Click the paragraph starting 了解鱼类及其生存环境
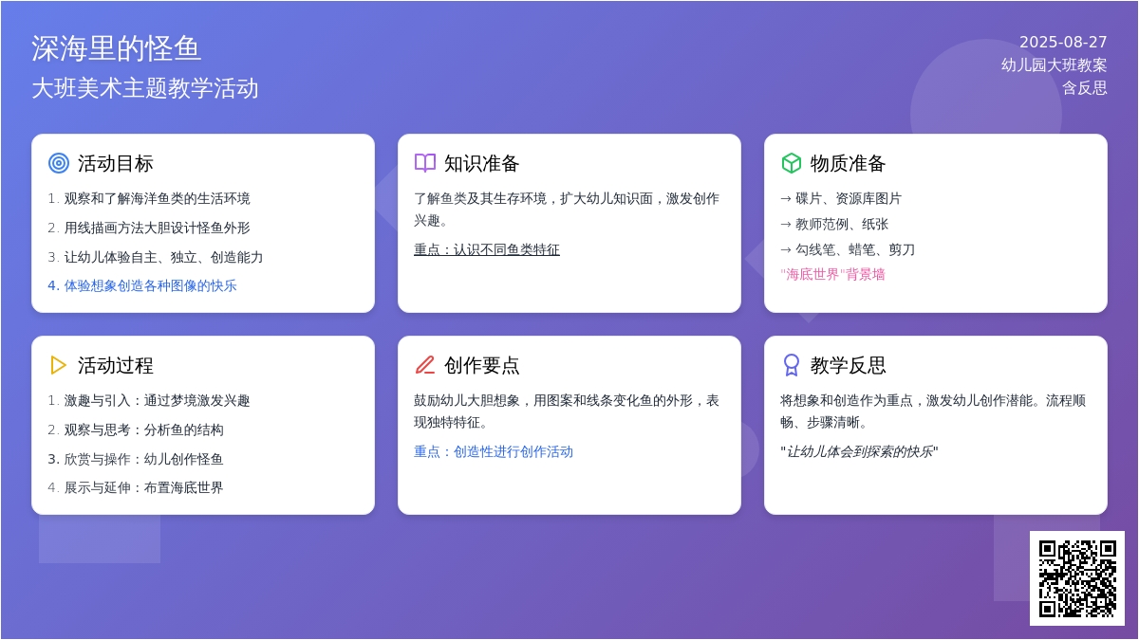 [567, 210]
